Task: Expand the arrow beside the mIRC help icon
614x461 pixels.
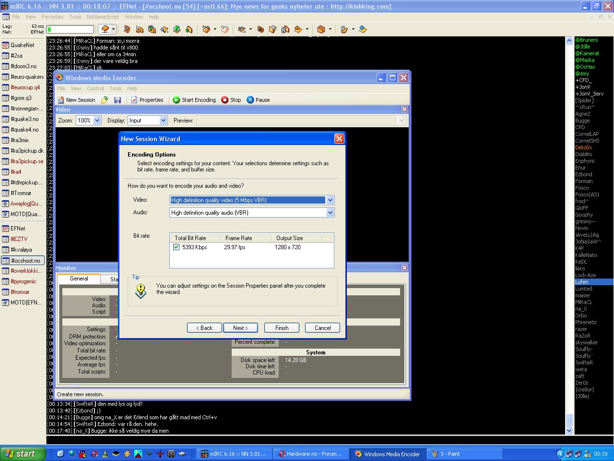Action: tap(354, 29)
